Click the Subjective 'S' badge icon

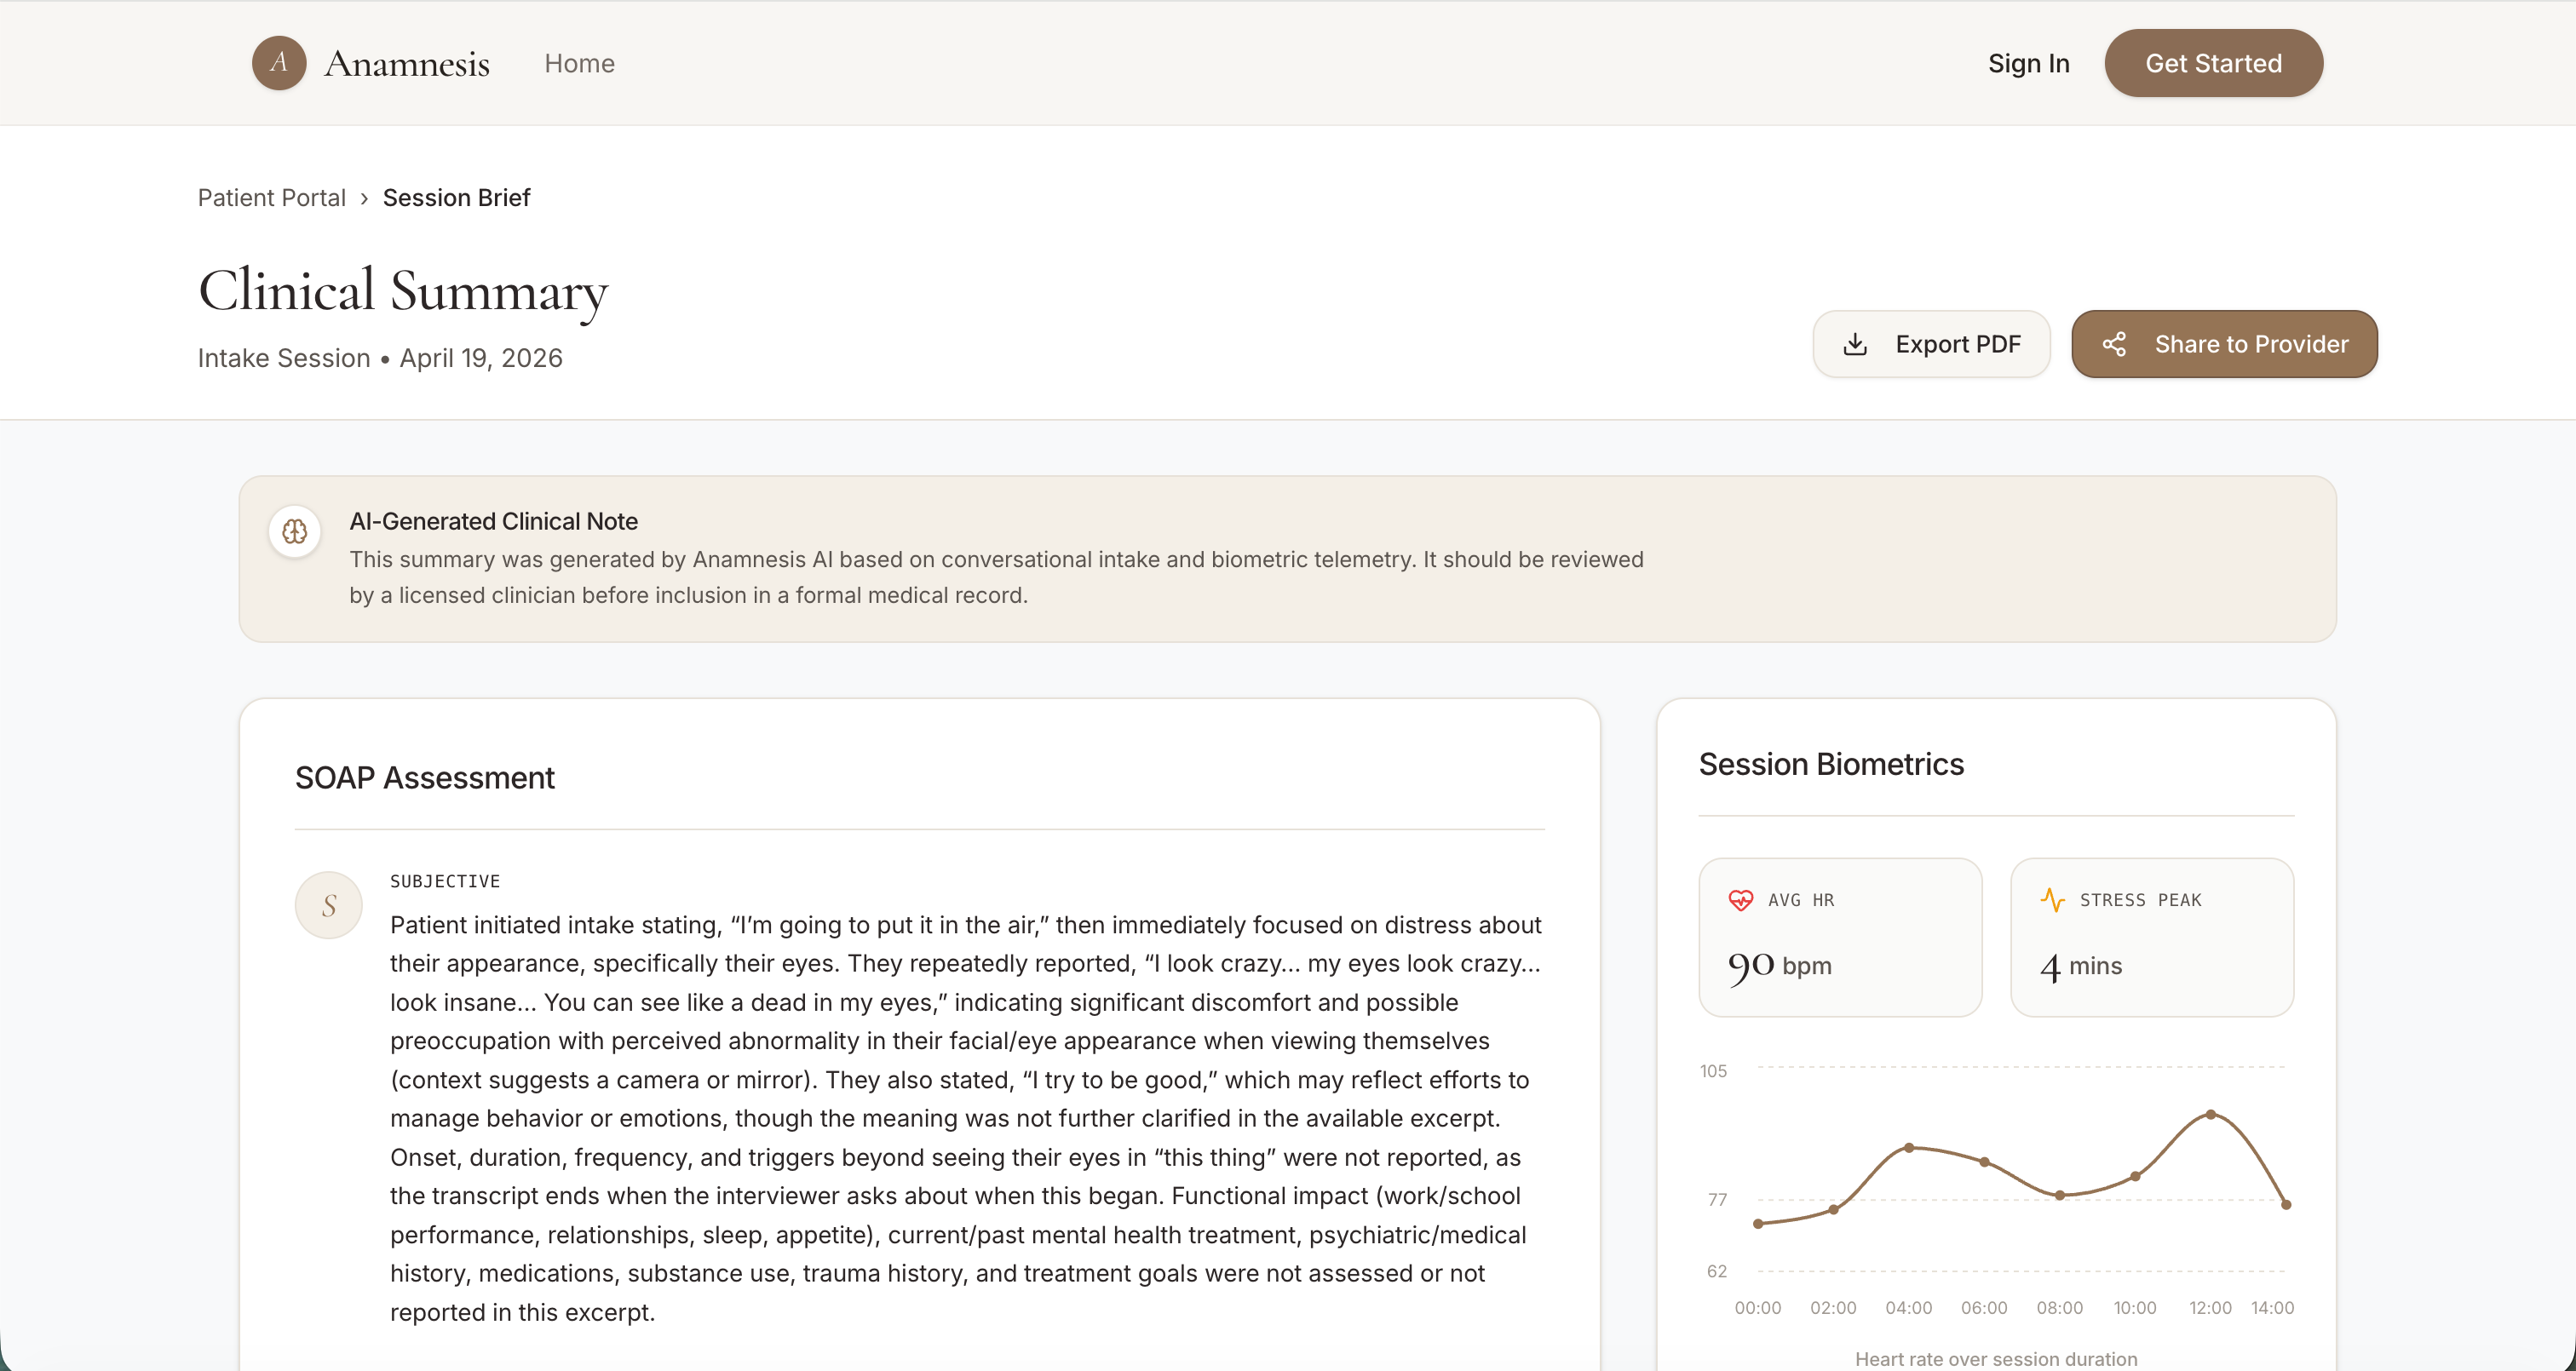click(x=329, y=905)
